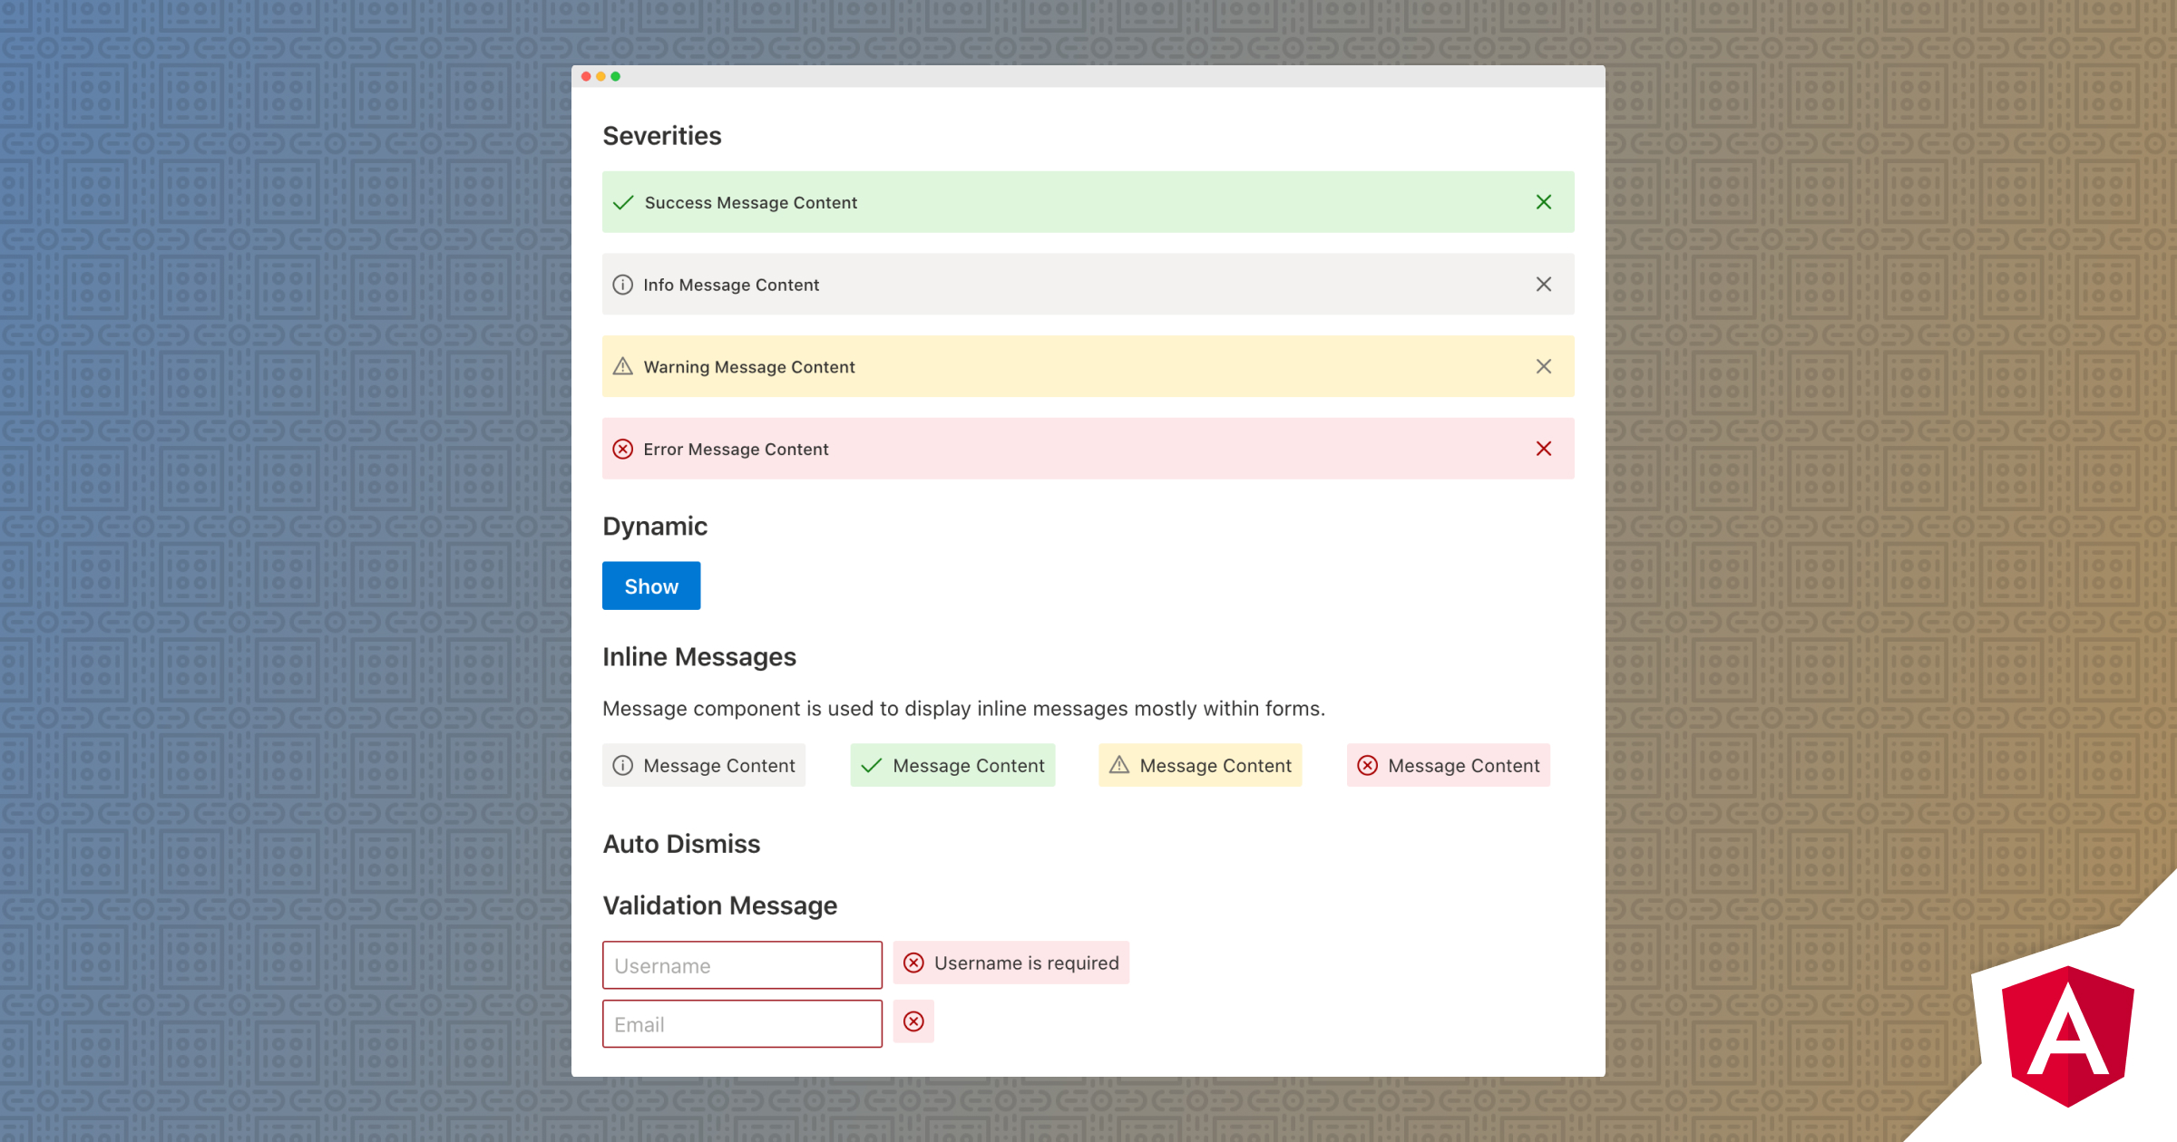Image resolution: width=2177 pixels, height=1142 pixels.
Task: Select the info icon in first inline message
Action: point(622,765)
